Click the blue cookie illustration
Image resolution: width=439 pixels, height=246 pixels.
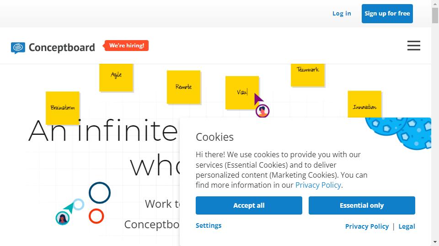coord(398,133)
